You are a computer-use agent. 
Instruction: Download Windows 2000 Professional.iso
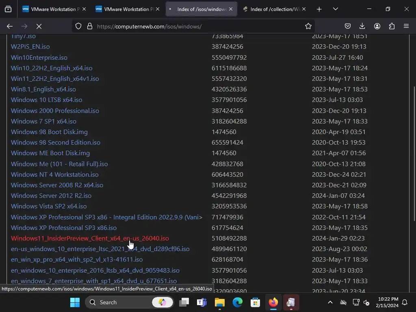click(55, 110)
